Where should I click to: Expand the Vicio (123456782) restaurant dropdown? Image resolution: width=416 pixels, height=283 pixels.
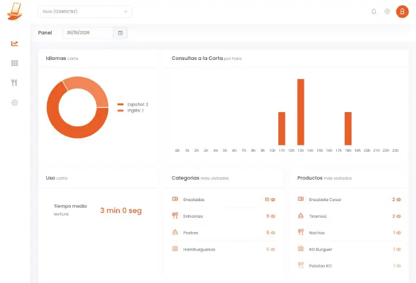pyautogui.click(x=84, y=11)
